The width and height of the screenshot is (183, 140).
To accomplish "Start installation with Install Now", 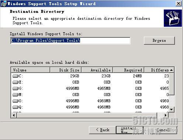I will [130, 130].
